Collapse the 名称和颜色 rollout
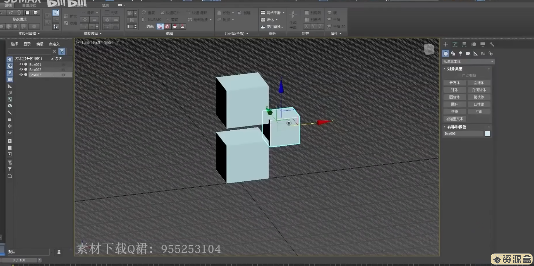Viewport: 534px width, 266px height. point(456,127)
